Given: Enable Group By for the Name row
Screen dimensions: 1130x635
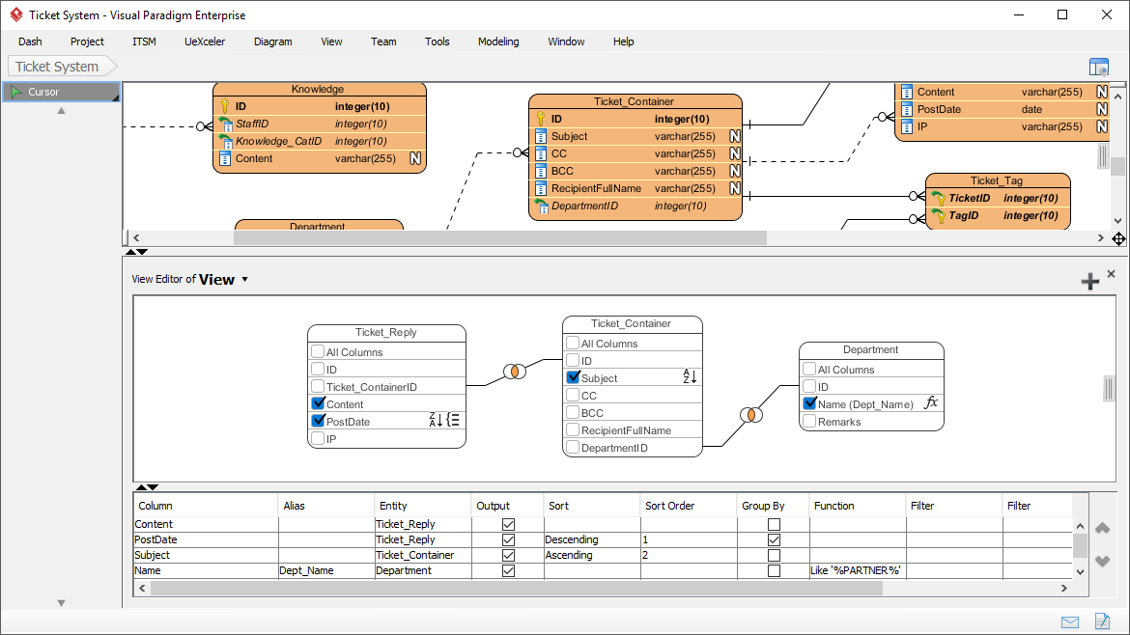Looking at the screenshot, I should (774, 570).
